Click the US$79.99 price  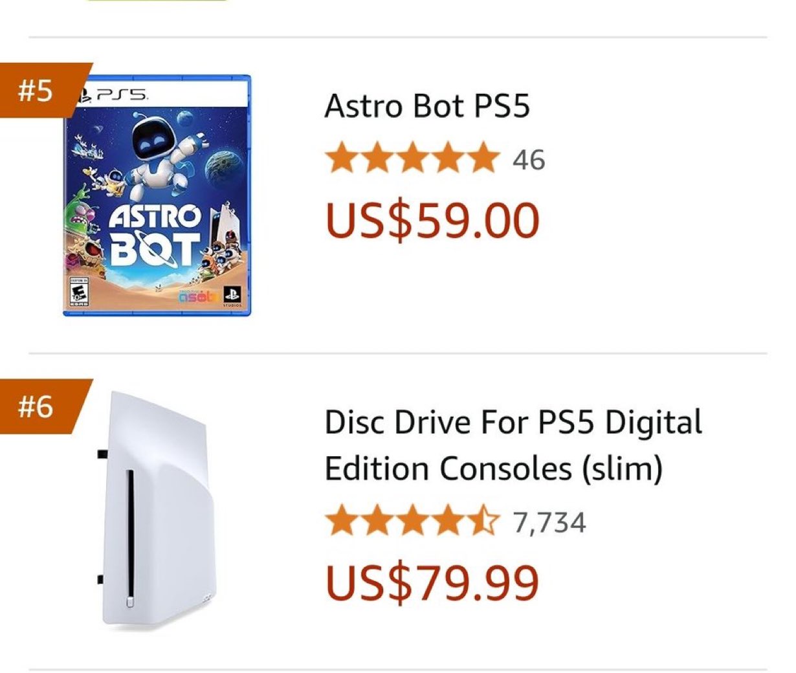(432, 582)
